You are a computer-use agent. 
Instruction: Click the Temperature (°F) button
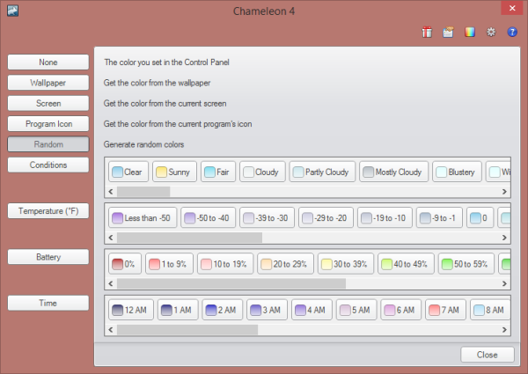point(48,211)
